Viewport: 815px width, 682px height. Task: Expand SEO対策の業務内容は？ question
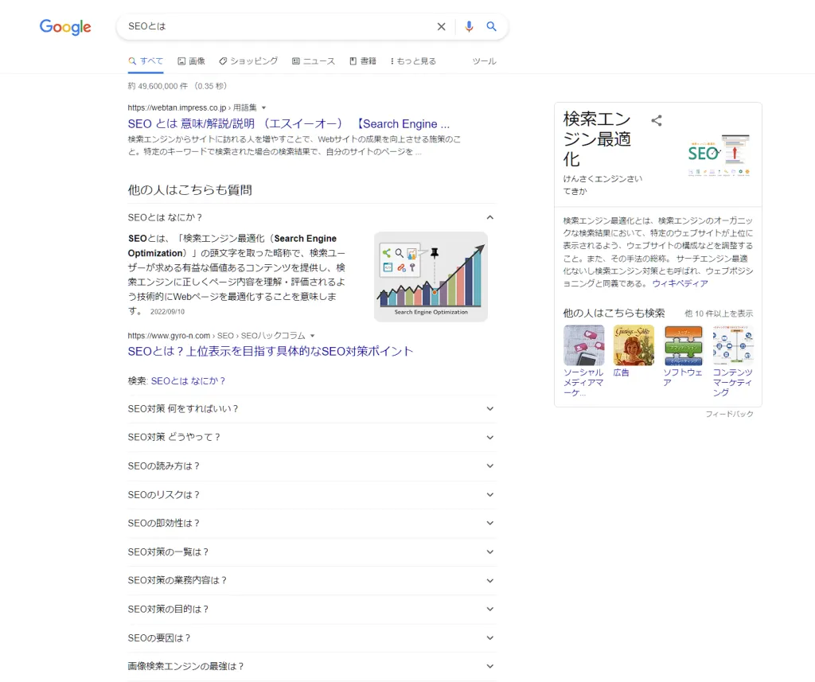312,580
